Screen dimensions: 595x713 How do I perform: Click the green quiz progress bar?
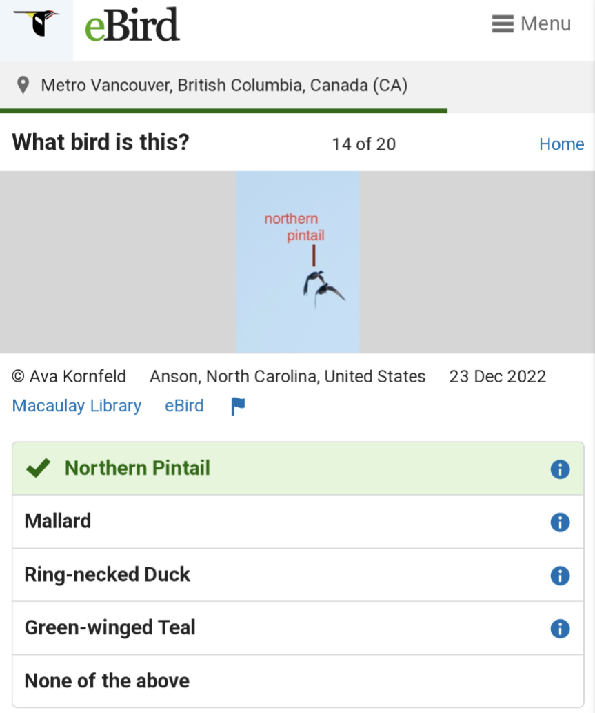point(223,111)
